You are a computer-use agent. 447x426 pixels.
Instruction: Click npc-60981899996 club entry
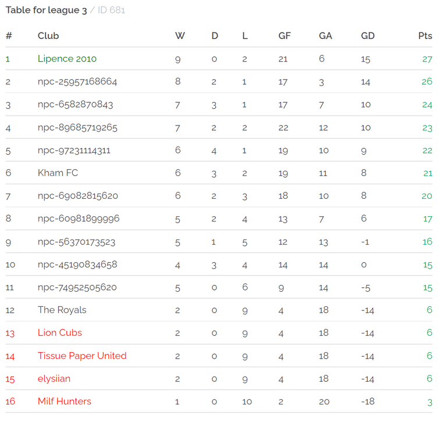79,219
